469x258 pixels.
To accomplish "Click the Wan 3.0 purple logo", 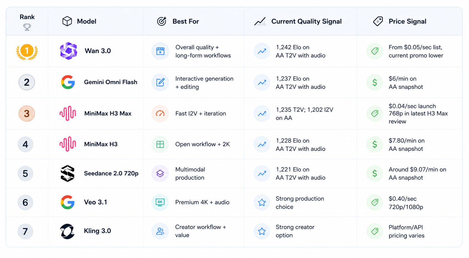I will pos(69,51).
